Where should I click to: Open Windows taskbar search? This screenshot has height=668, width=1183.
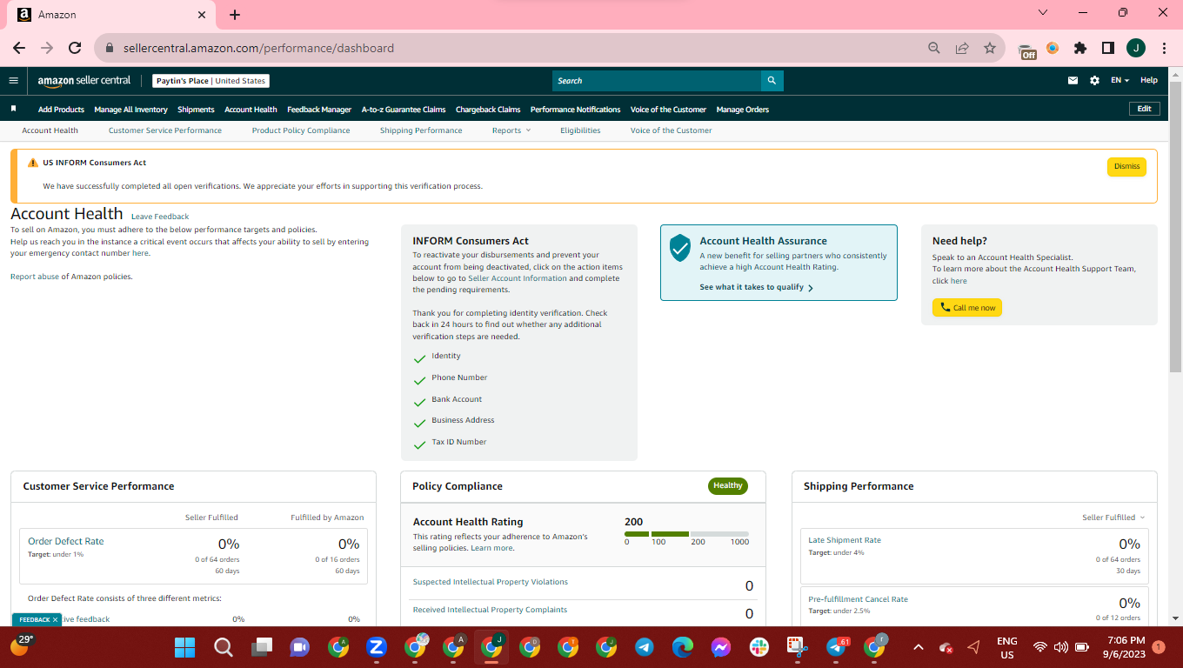pyautogui.click(x=224, y=647)
